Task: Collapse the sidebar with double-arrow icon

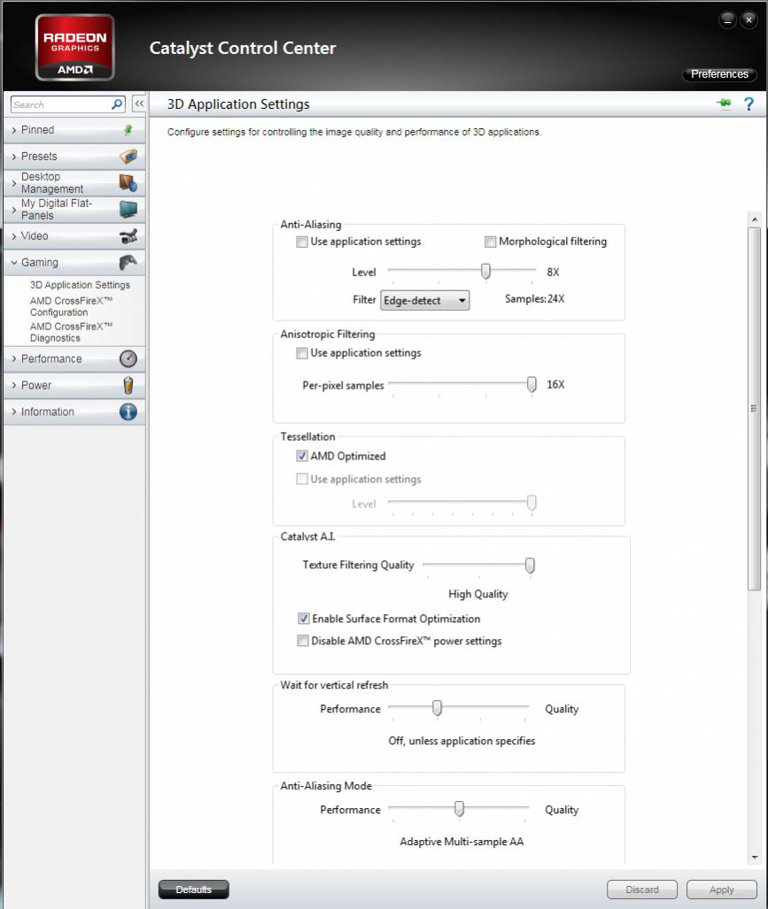Action: click(x=139, y=104)
